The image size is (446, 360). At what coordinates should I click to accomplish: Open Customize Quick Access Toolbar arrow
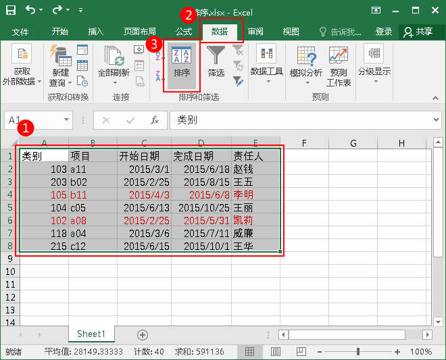pyautogui.click(x=81, y=10)
